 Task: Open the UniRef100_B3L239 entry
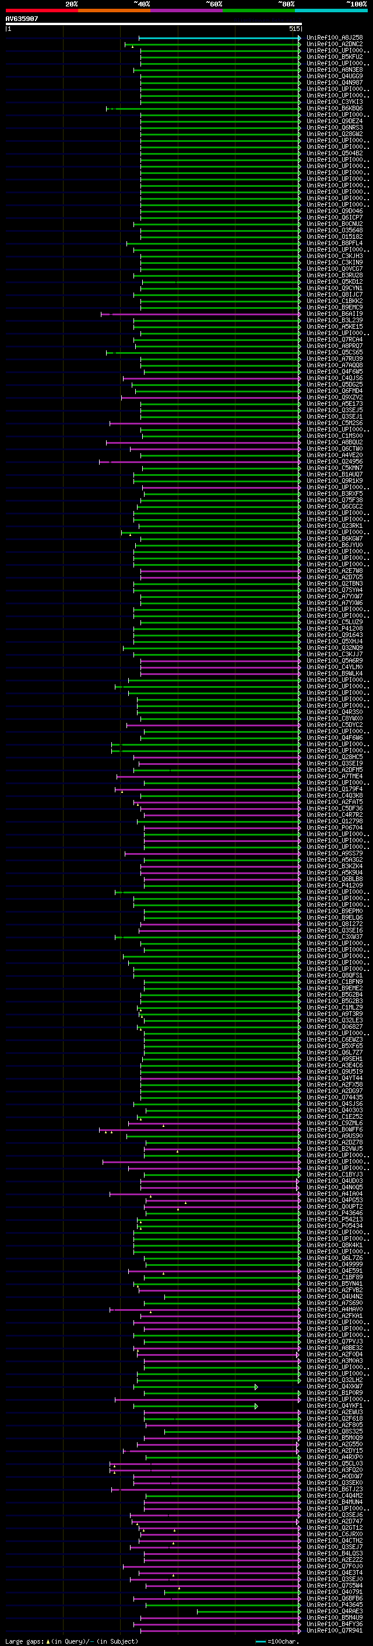pos(334,321)
